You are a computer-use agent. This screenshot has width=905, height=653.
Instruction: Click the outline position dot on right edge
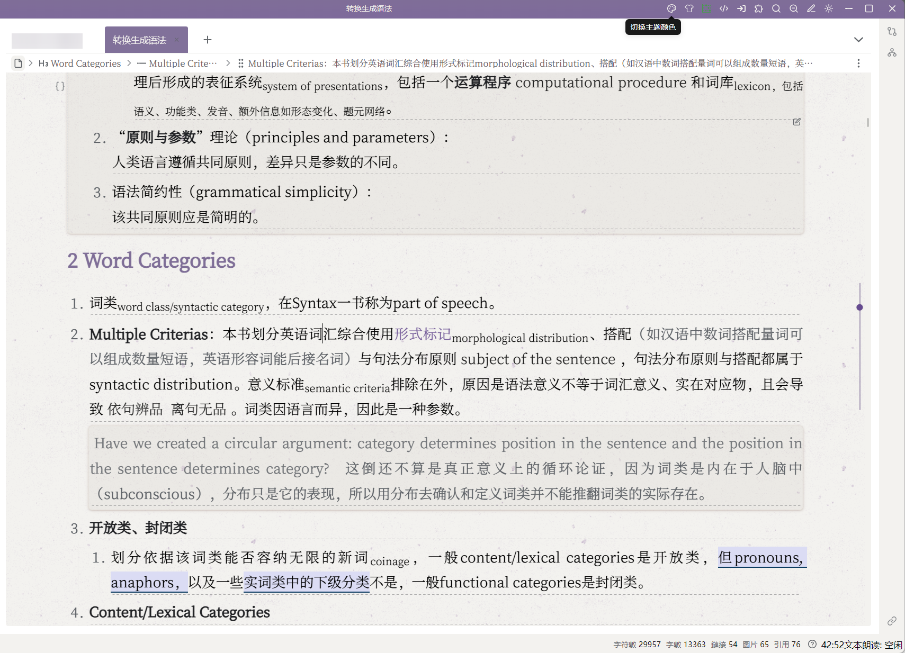point(859,307)
